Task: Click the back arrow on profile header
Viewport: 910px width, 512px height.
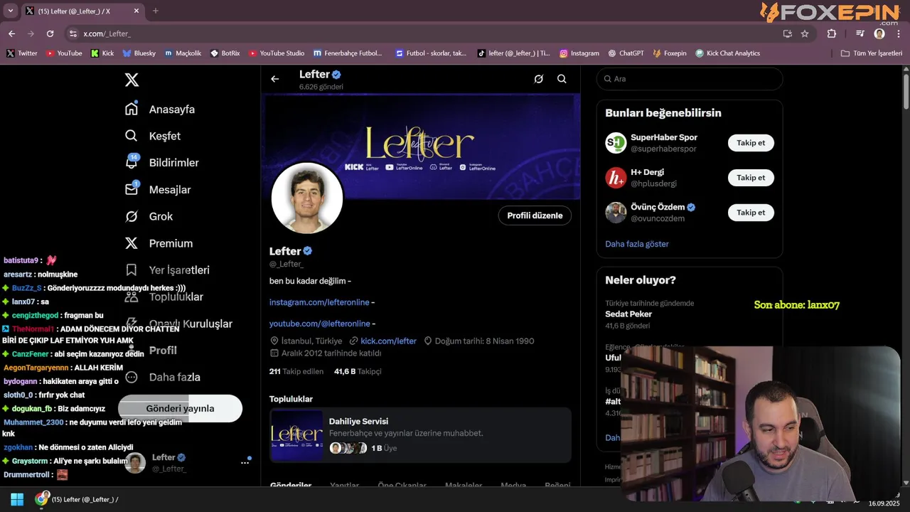Action: [x=275, y=79]
